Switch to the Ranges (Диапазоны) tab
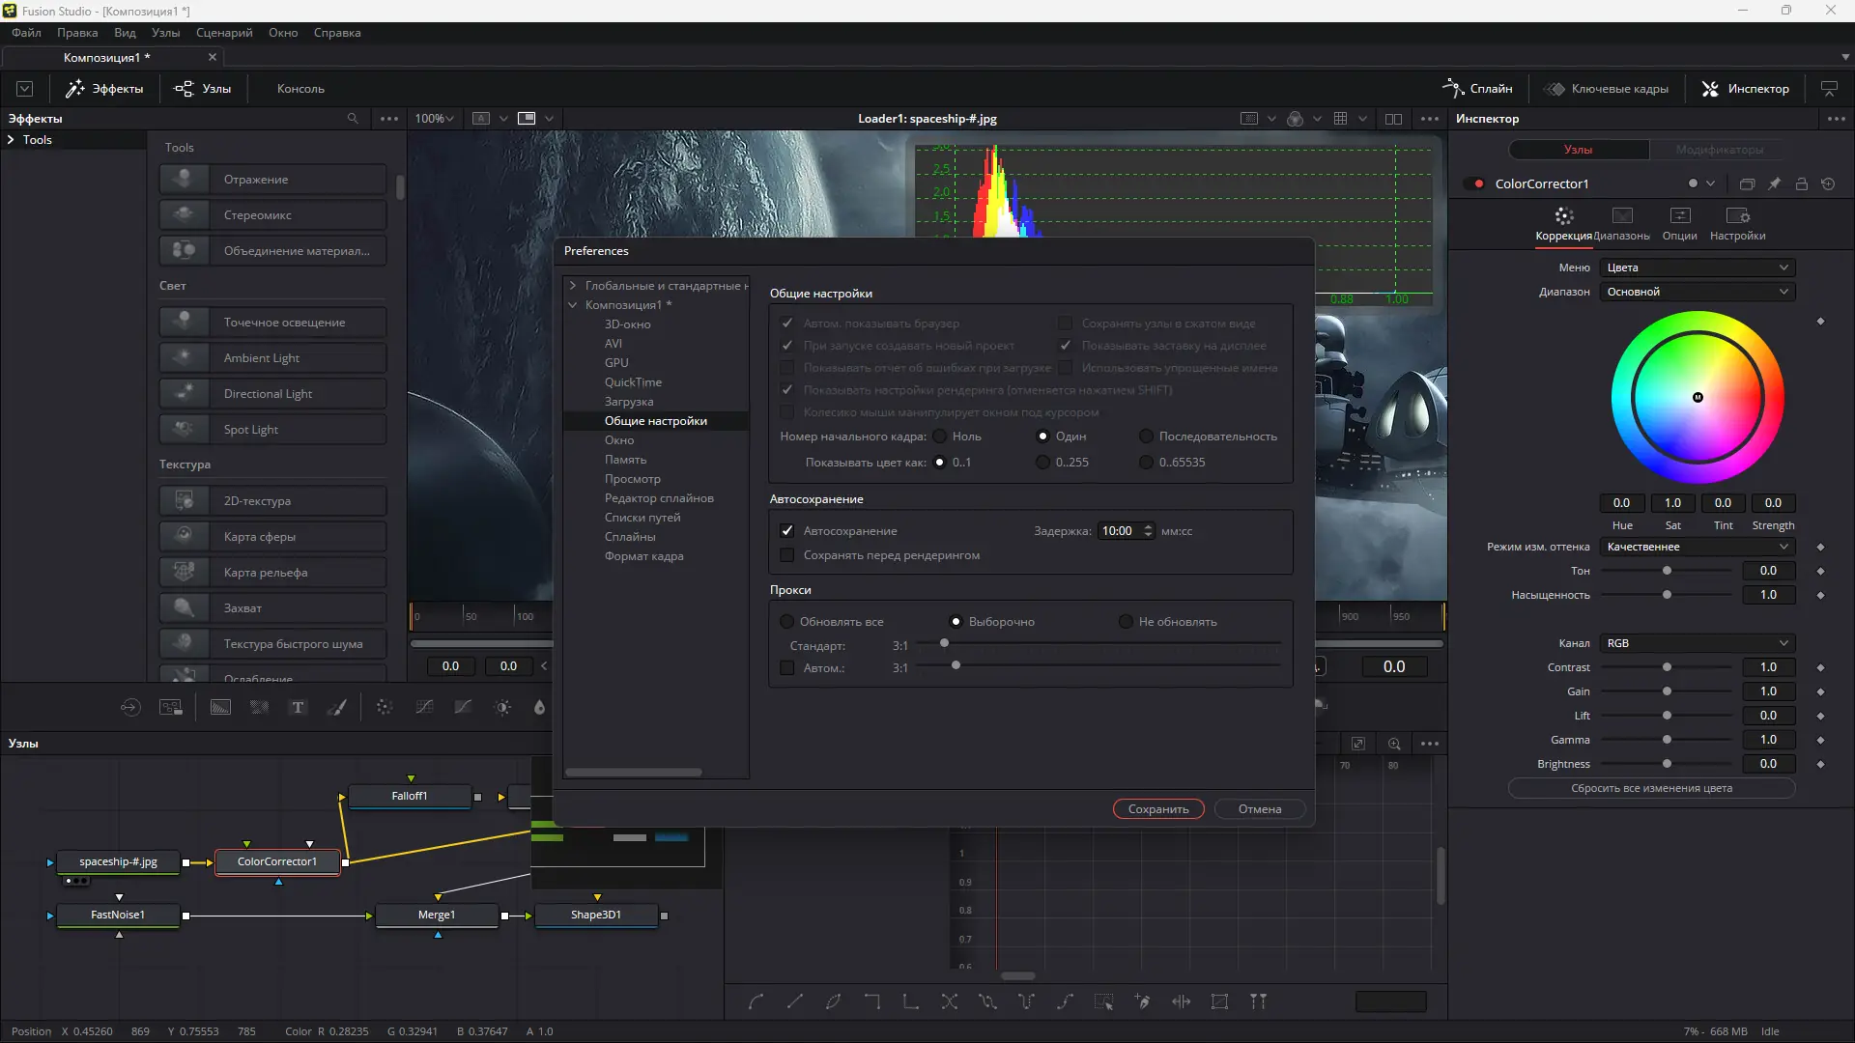Image resolution: width=1855 pixels, height=1043 pixels. pyautogui.click(x=1621, y=223)
